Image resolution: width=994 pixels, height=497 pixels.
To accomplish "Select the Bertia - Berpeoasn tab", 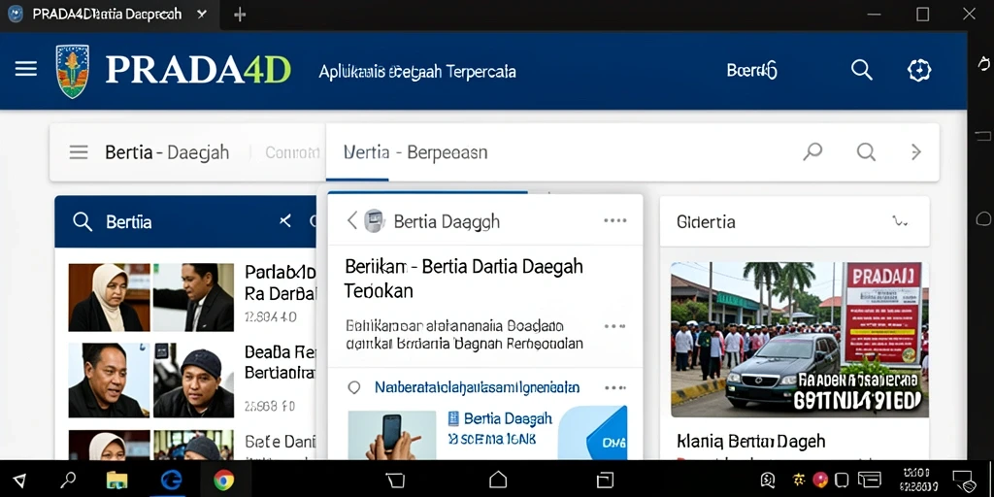I will tap(415, 152).
